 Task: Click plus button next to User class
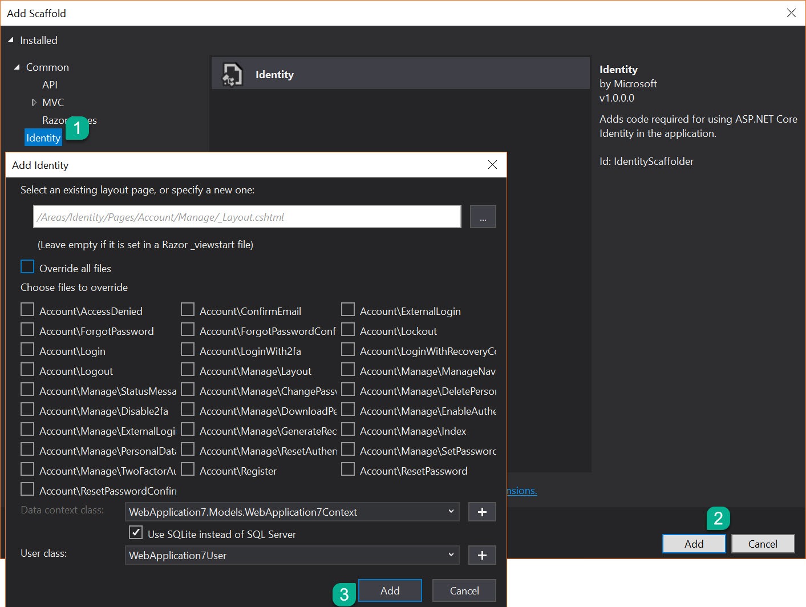coord(482,555)
